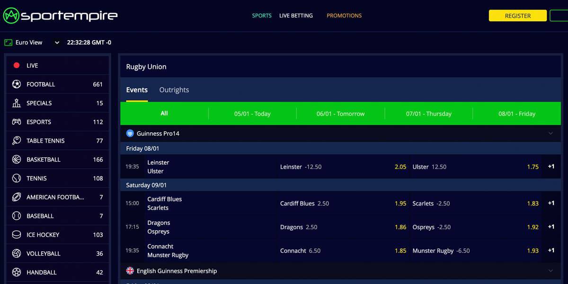Show more markets for Dragons vs Ospreys
Image resolution: width=568 pixels, height=284 pixels.
click(x=551, y=227)
